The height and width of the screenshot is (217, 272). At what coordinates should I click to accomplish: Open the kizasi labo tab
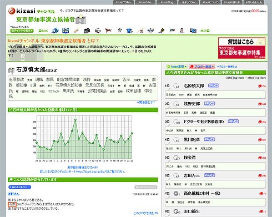[x=145, y=2]
